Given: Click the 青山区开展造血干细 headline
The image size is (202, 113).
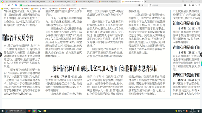Looking at the screenshot, I should [x=186, y=48].
